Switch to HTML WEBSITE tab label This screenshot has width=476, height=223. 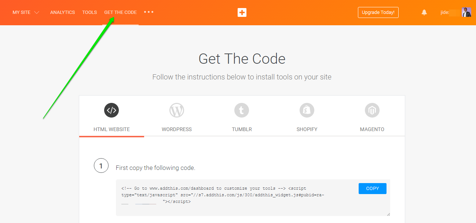coord(111,129)
